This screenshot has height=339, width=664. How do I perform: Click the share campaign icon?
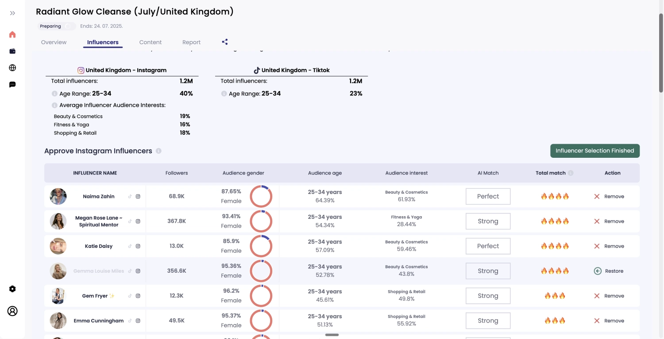click(x=225, y=42)
